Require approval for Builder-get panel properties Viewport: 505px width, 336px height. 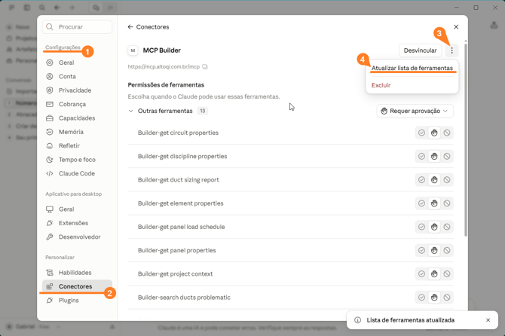click(434, 250)
